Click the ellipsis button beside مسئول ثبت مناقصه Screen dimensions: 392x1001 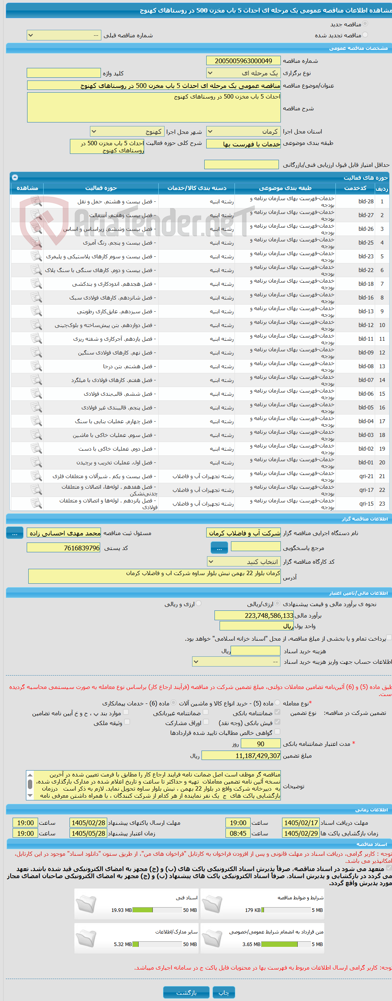coord(15,533)
